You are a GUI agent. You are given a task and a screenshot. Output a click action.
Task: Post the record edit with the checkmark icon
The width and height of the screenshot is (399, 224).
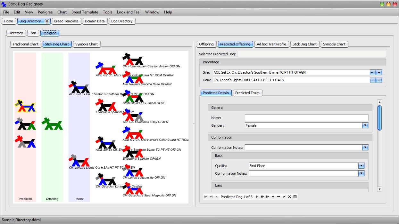[x=284, y=196]
